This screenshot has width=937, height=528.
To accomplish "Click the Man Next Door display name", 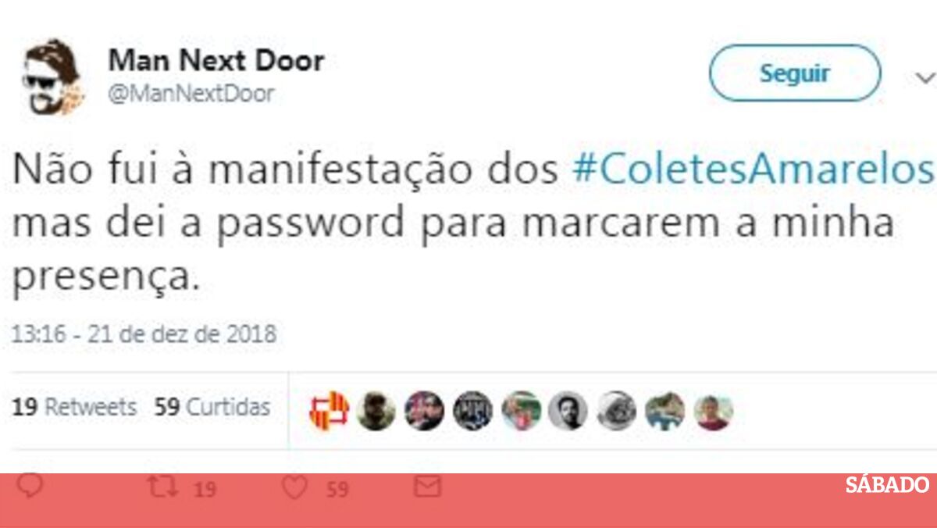I will click(x=216, y=60).
